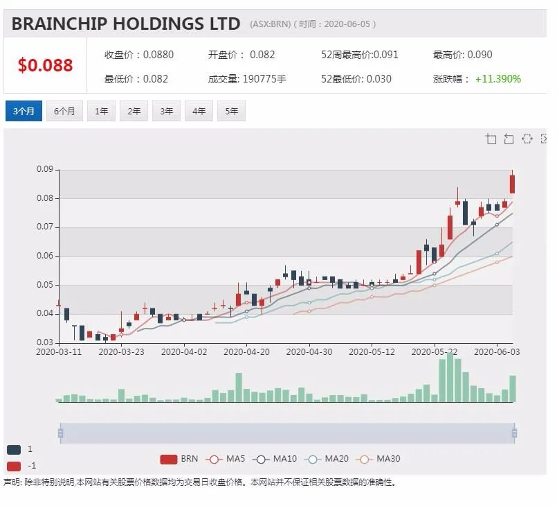Toggle BRN candlestick series in legend
Viewport: 557px width, 506px height.
179,459
